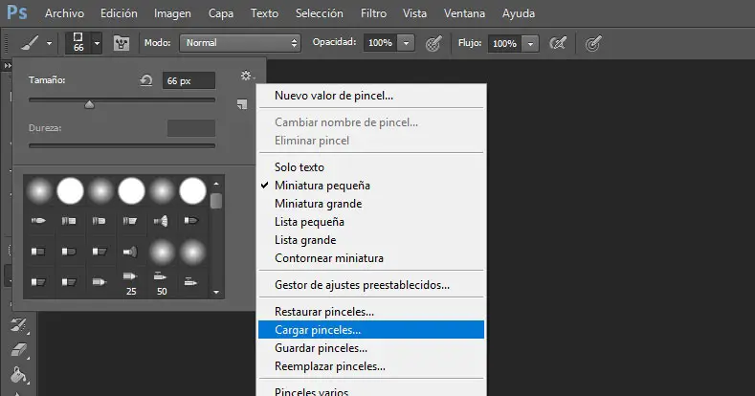This screenshot has height=396, width=755.
Task: Expand the Opacidad slider arrow
Action: point(407,43)
